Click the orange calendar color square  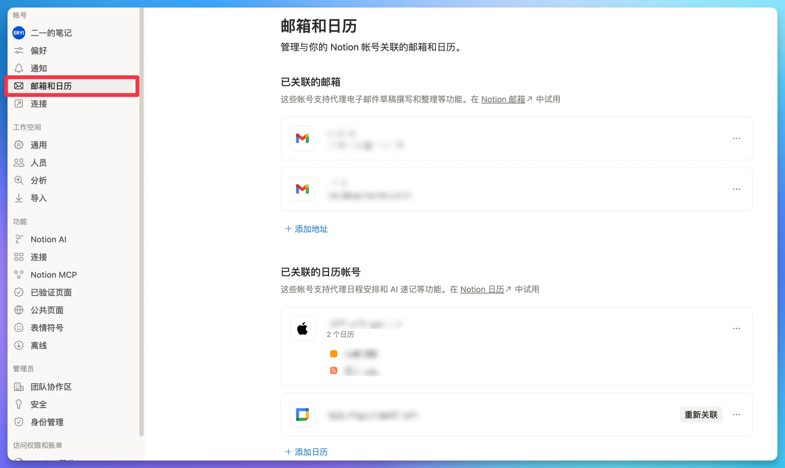click(x=333, y=354)
